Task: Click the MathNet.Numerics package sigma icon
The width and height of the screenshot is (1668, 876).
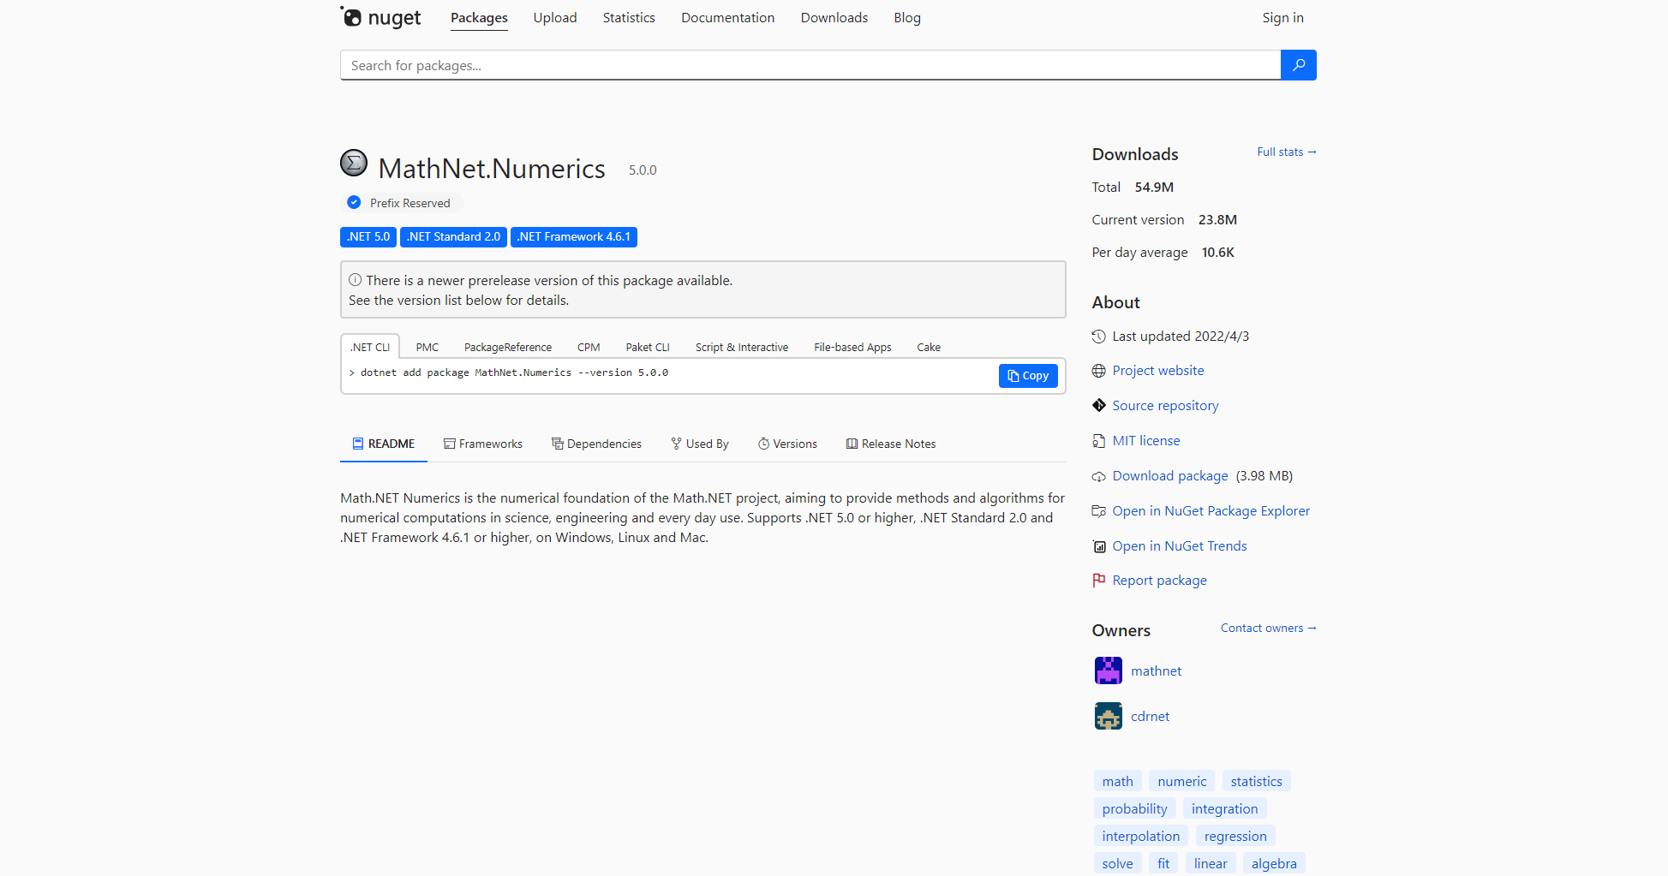Action: pyautogui.click(x=354, y=163)
